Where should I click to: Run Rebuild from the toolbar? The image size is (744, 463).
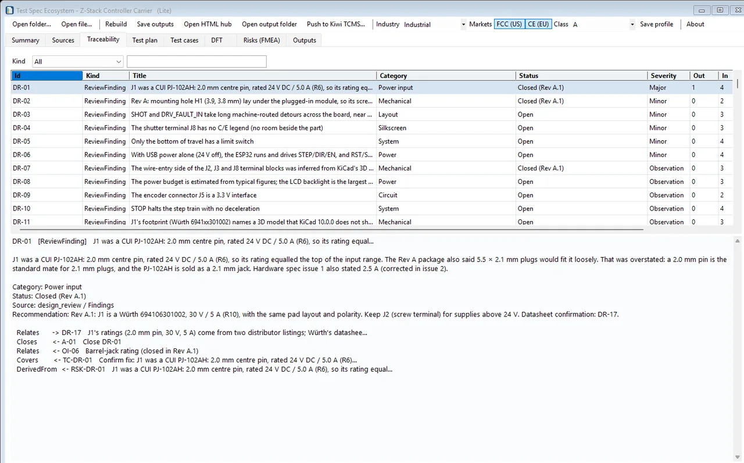click(116, 24)
